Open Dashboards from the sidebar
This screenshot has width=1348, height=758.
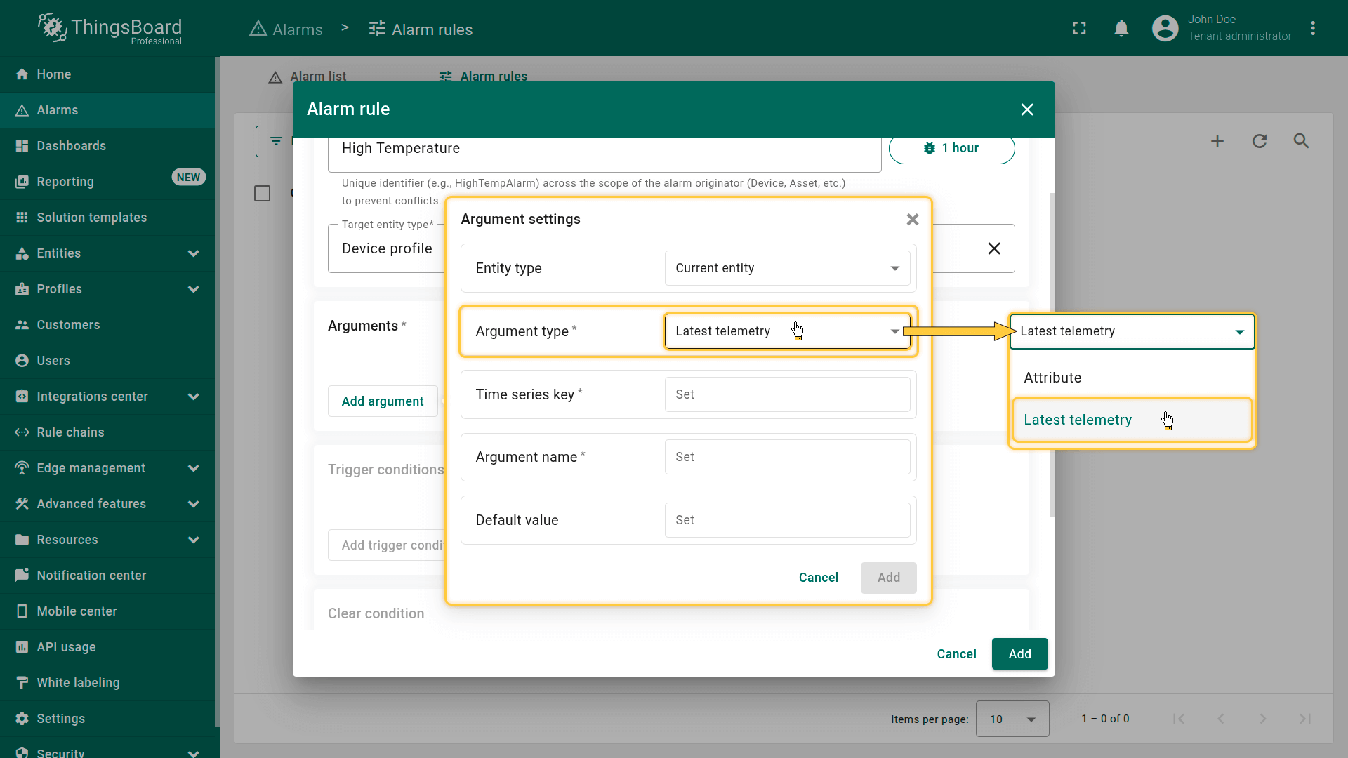[71, 146]
